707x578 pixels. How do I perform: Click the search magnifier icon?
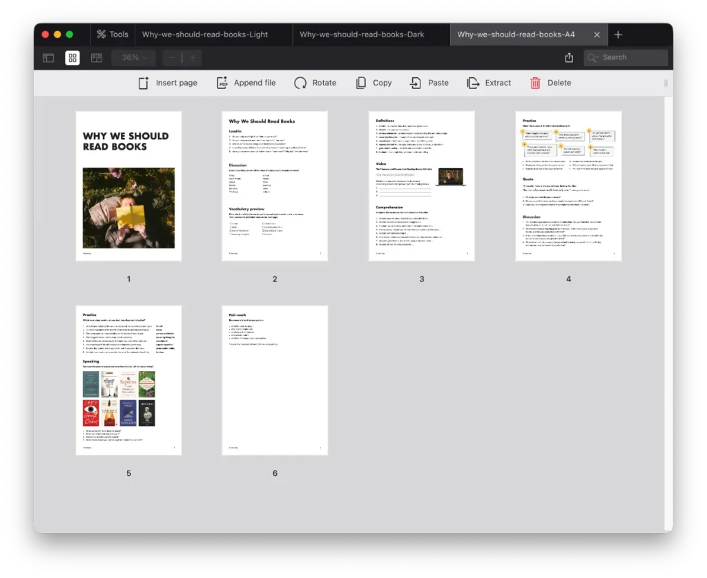click(592, 58)
